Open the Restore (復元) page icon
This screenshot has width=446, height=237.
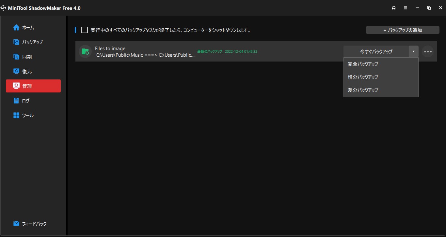click(x=16, y=71)
